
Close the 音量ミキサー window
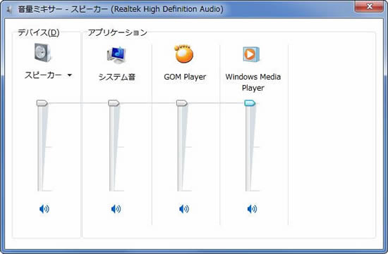click(x=369, y=6)
